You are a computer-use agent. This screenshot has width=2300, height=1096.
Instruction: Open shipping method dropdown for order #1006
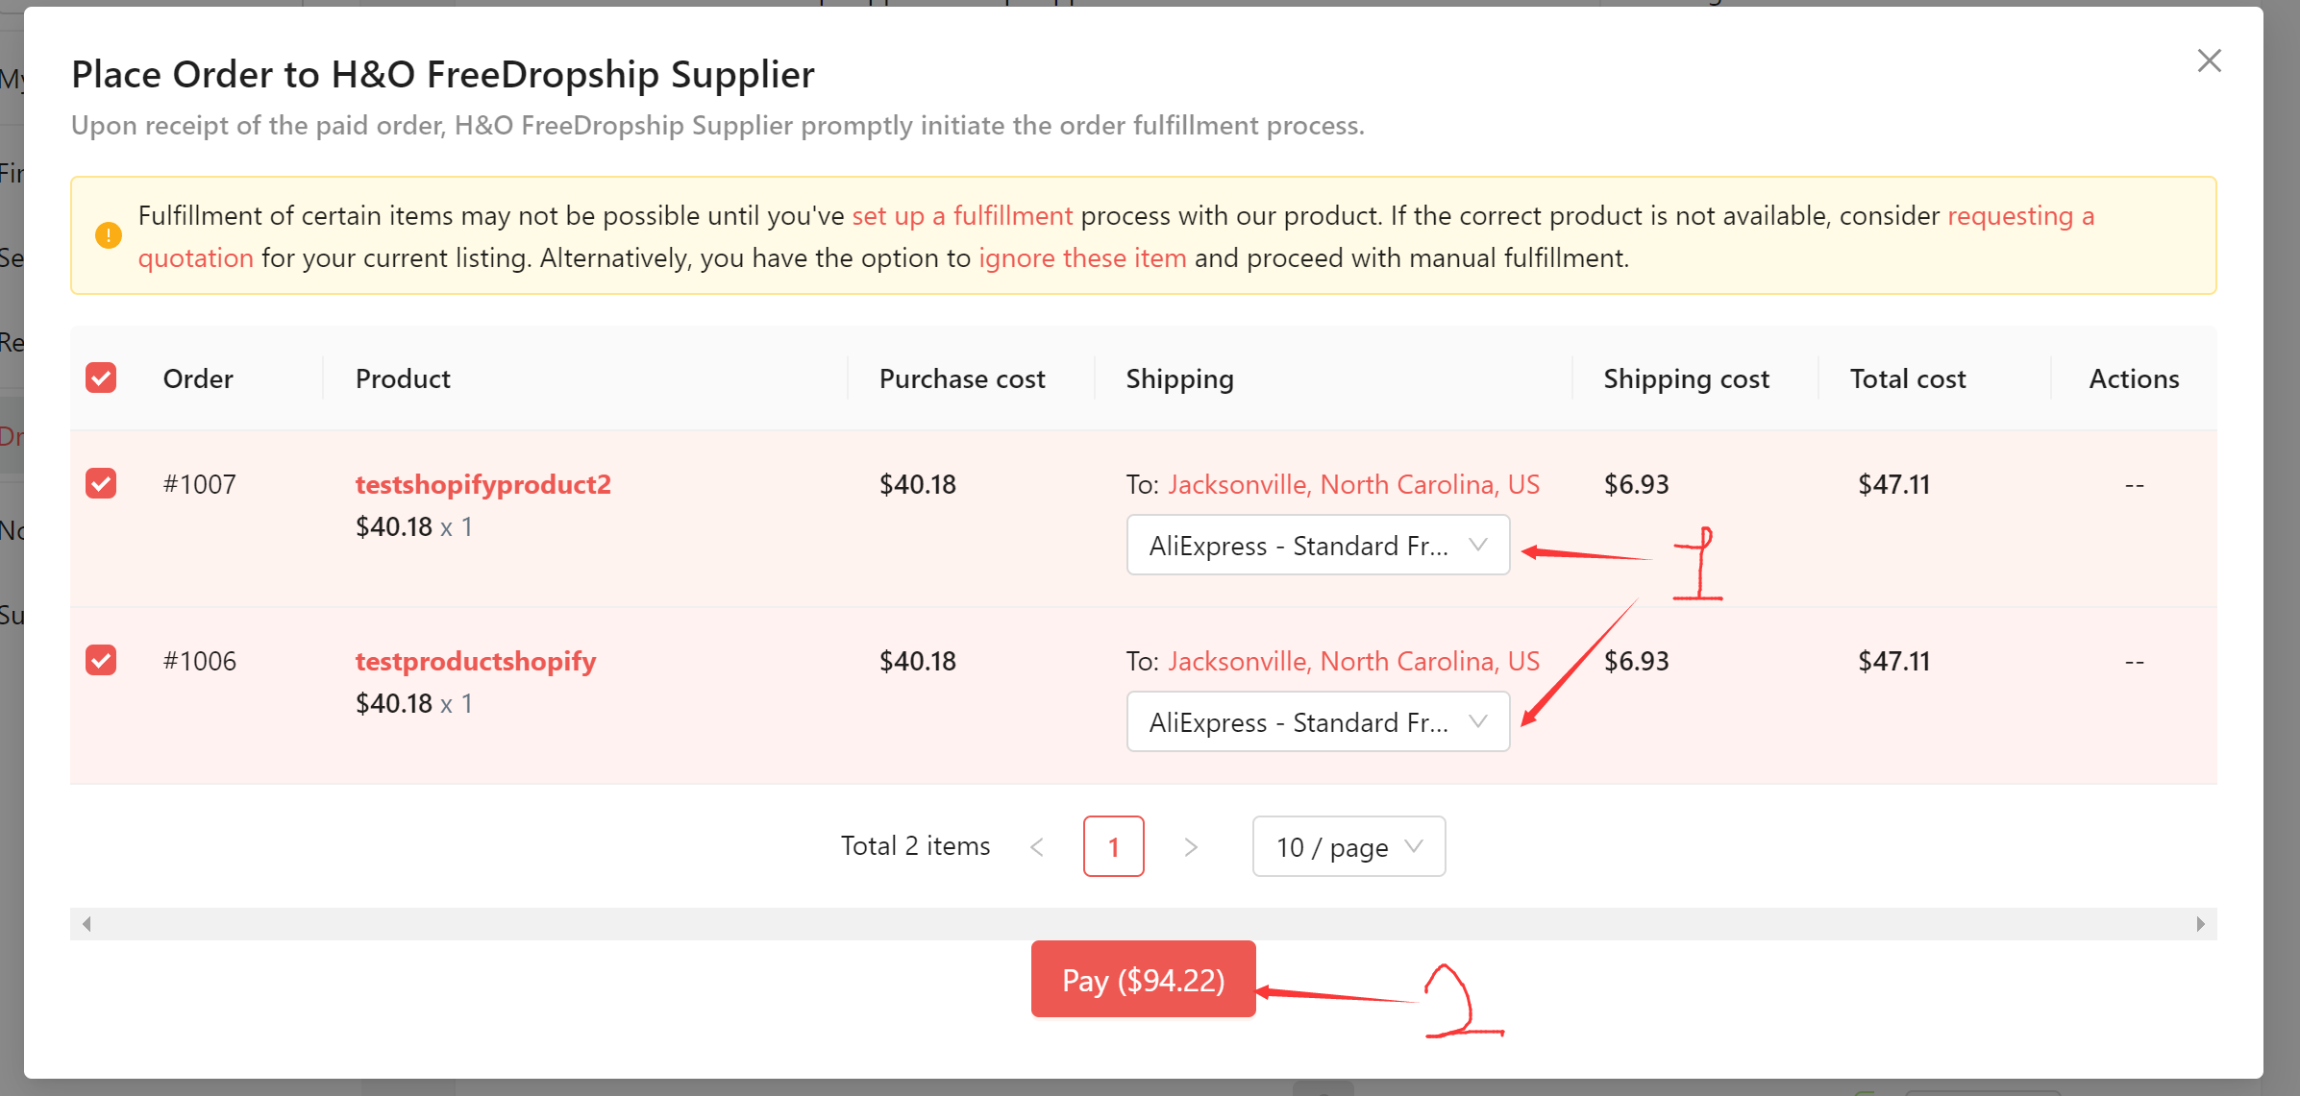pos(1318,721)
